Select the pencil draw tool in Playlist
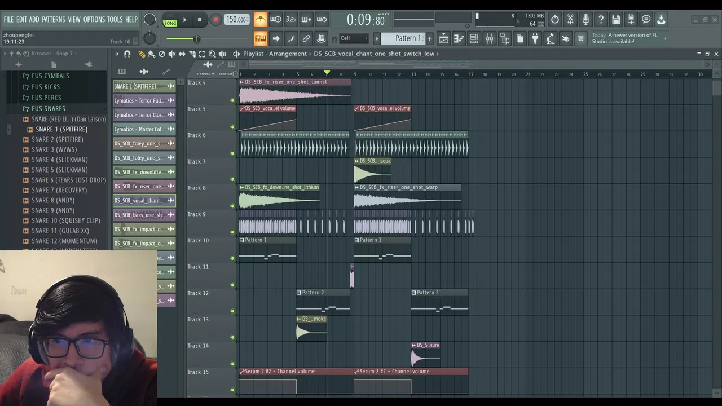 tap(142, 54)
